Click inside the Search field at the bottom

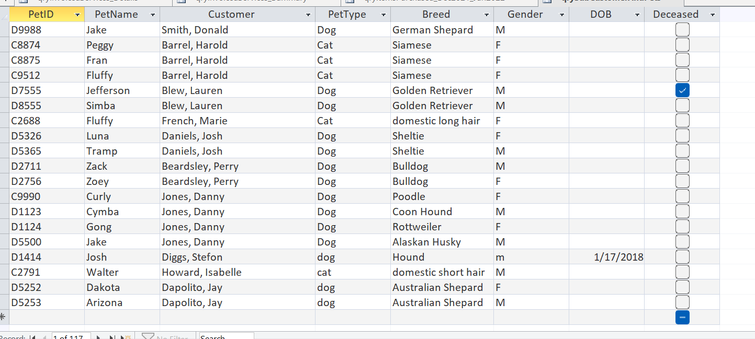click(226, 337)
